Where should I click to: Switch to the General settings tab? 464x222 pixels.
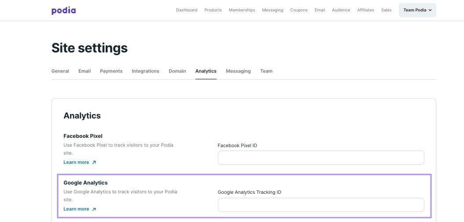(x=60, y=71)
